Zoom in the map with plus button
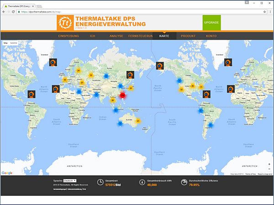 269,164
